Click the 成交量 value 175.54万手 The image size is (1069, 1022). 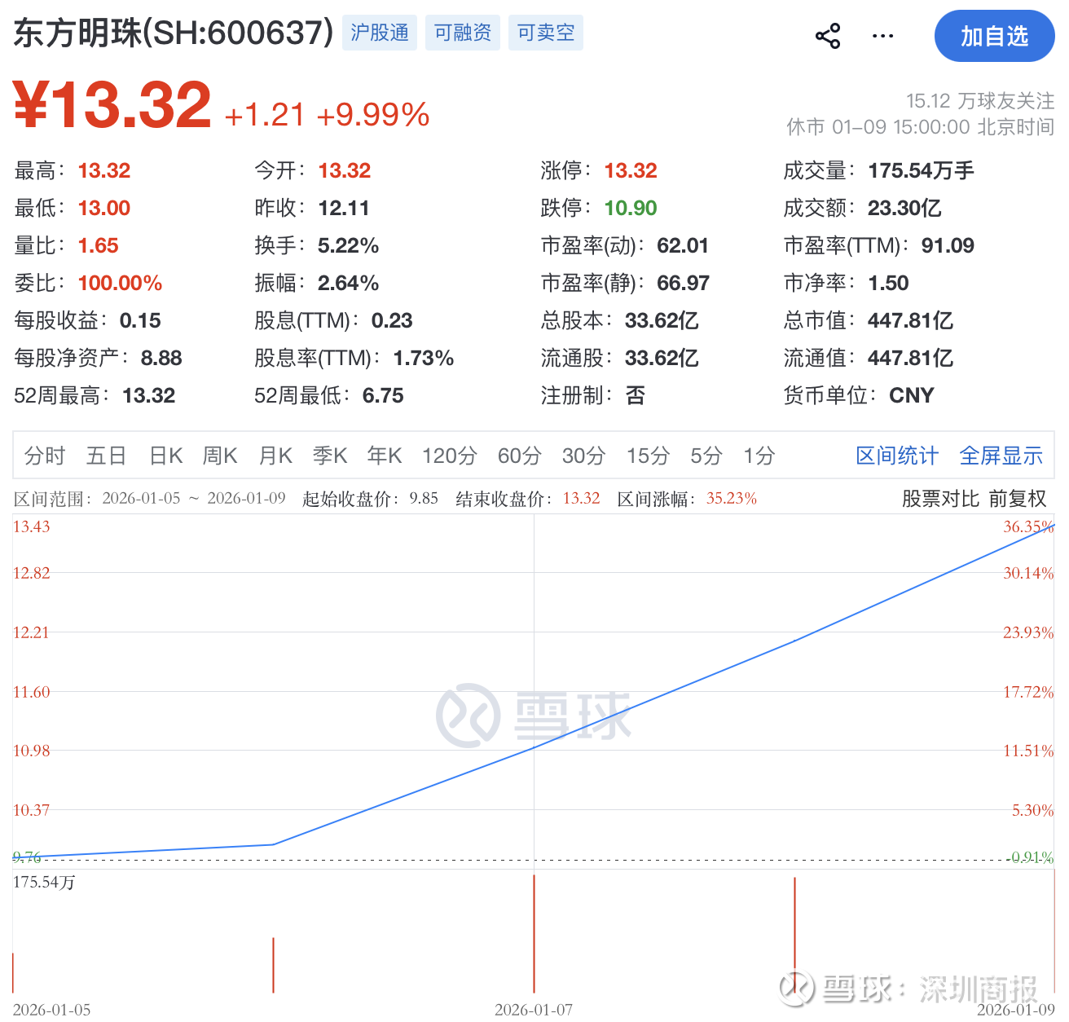click(922, 170)
